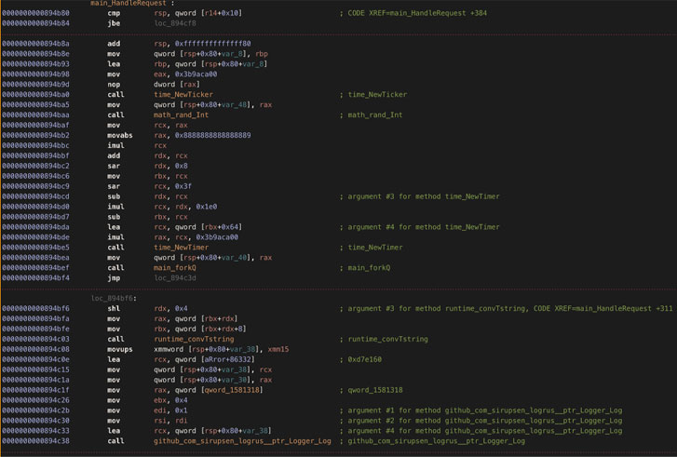Follow the logrus Logger_Log call operand
The width and height of the screenshot is (677, 457).
click(242, 441)
